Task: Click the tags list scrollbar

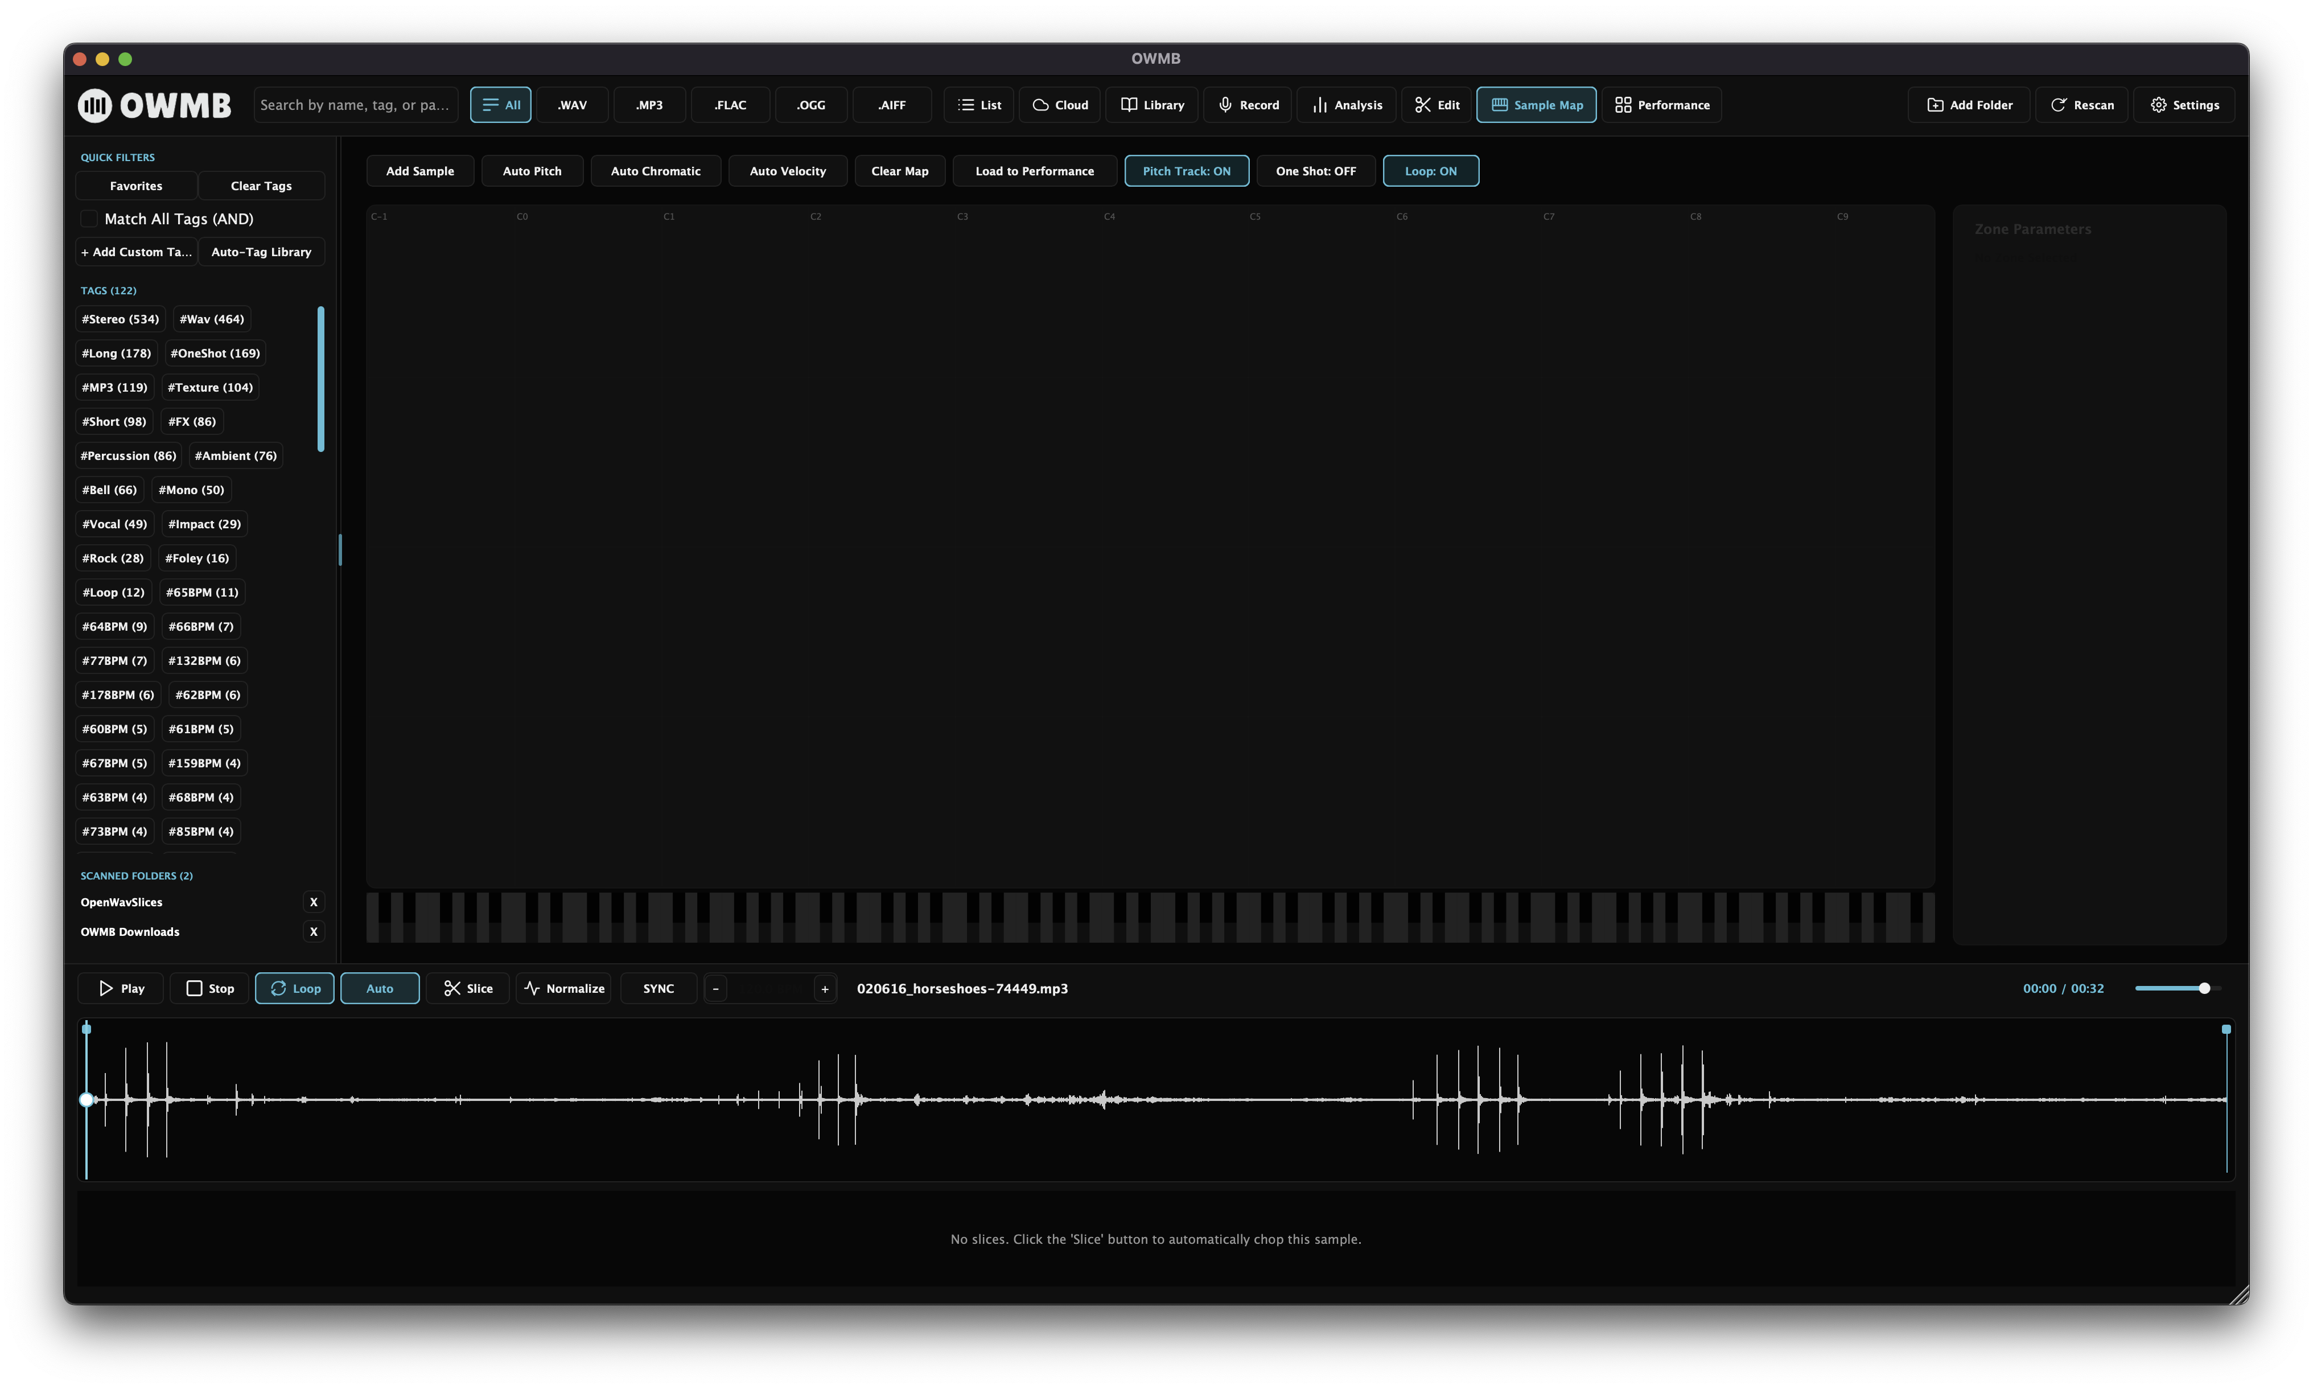Action: (x=321, y=379)
